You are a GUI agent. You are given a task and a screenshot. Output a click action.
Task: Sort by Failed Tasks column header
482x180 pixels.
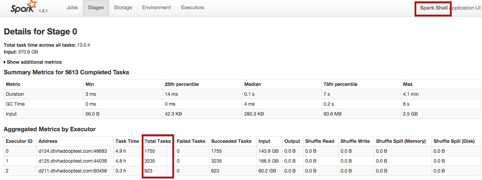(191, 141)
